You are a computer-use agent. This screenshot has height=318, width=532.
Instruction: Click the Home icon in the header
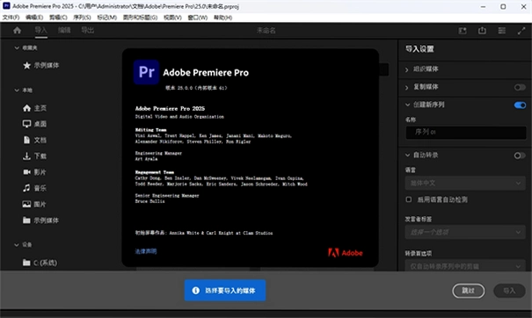(17, 31)
